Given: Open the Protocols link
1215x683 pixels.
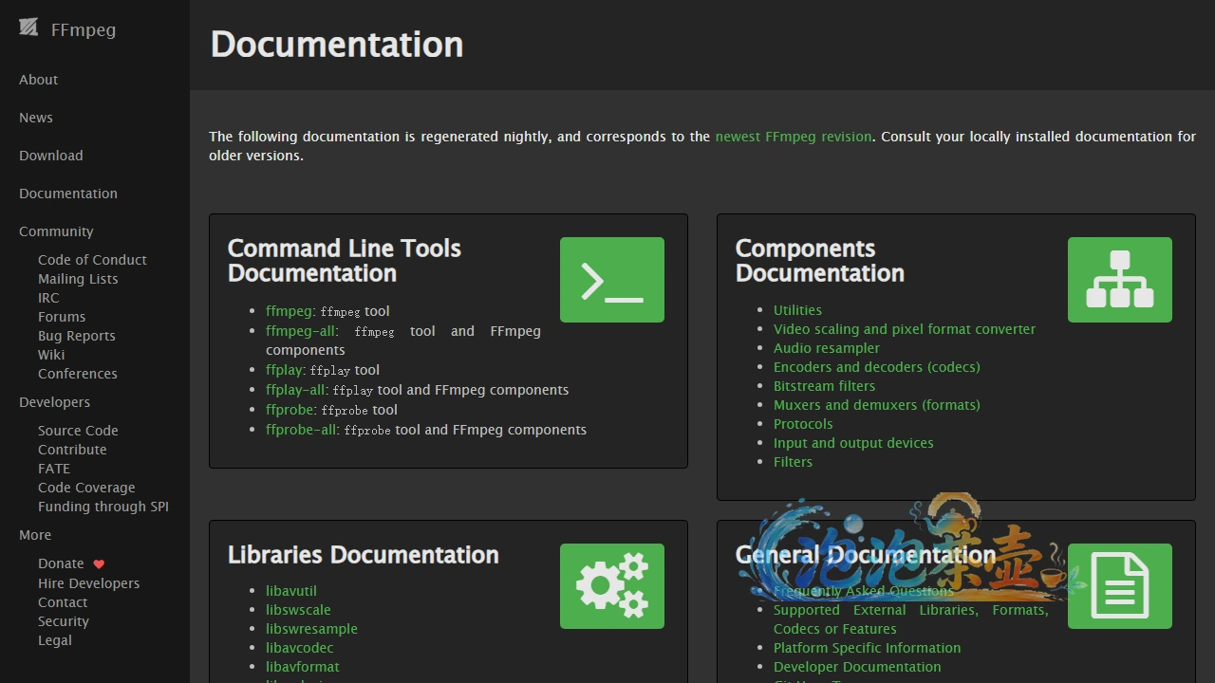Looking at the screenshot, I should [x=803, y=424].
